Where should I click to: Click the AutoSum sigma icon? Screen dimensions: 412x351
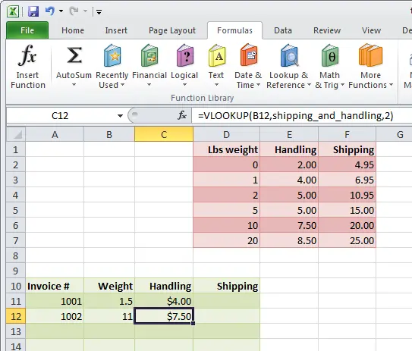coord(74,55)
